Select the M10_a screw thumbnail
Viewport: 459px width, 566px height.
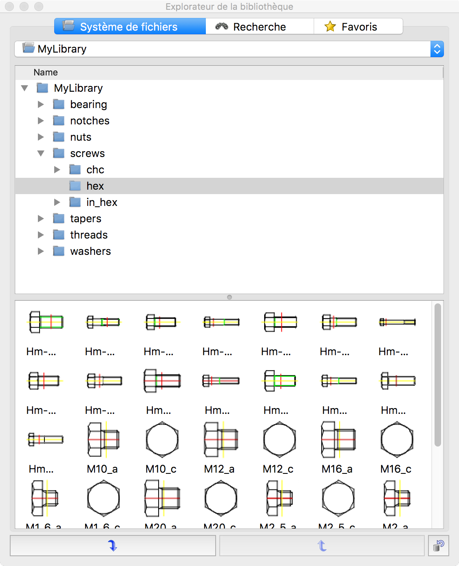(103, 440)
